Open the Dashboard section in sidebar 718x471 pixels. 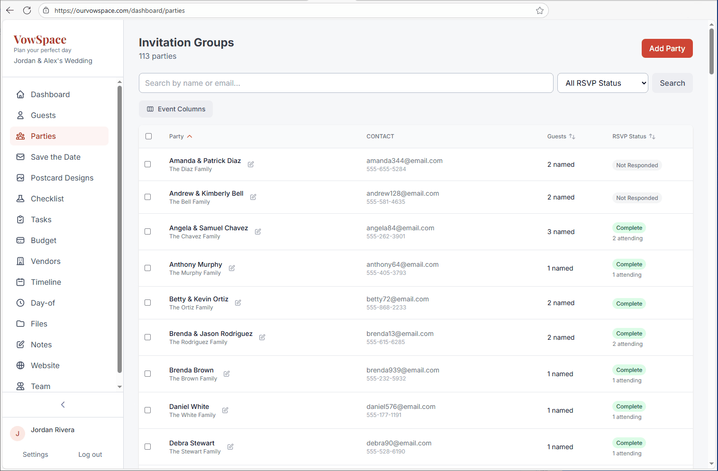click(50, 94)
